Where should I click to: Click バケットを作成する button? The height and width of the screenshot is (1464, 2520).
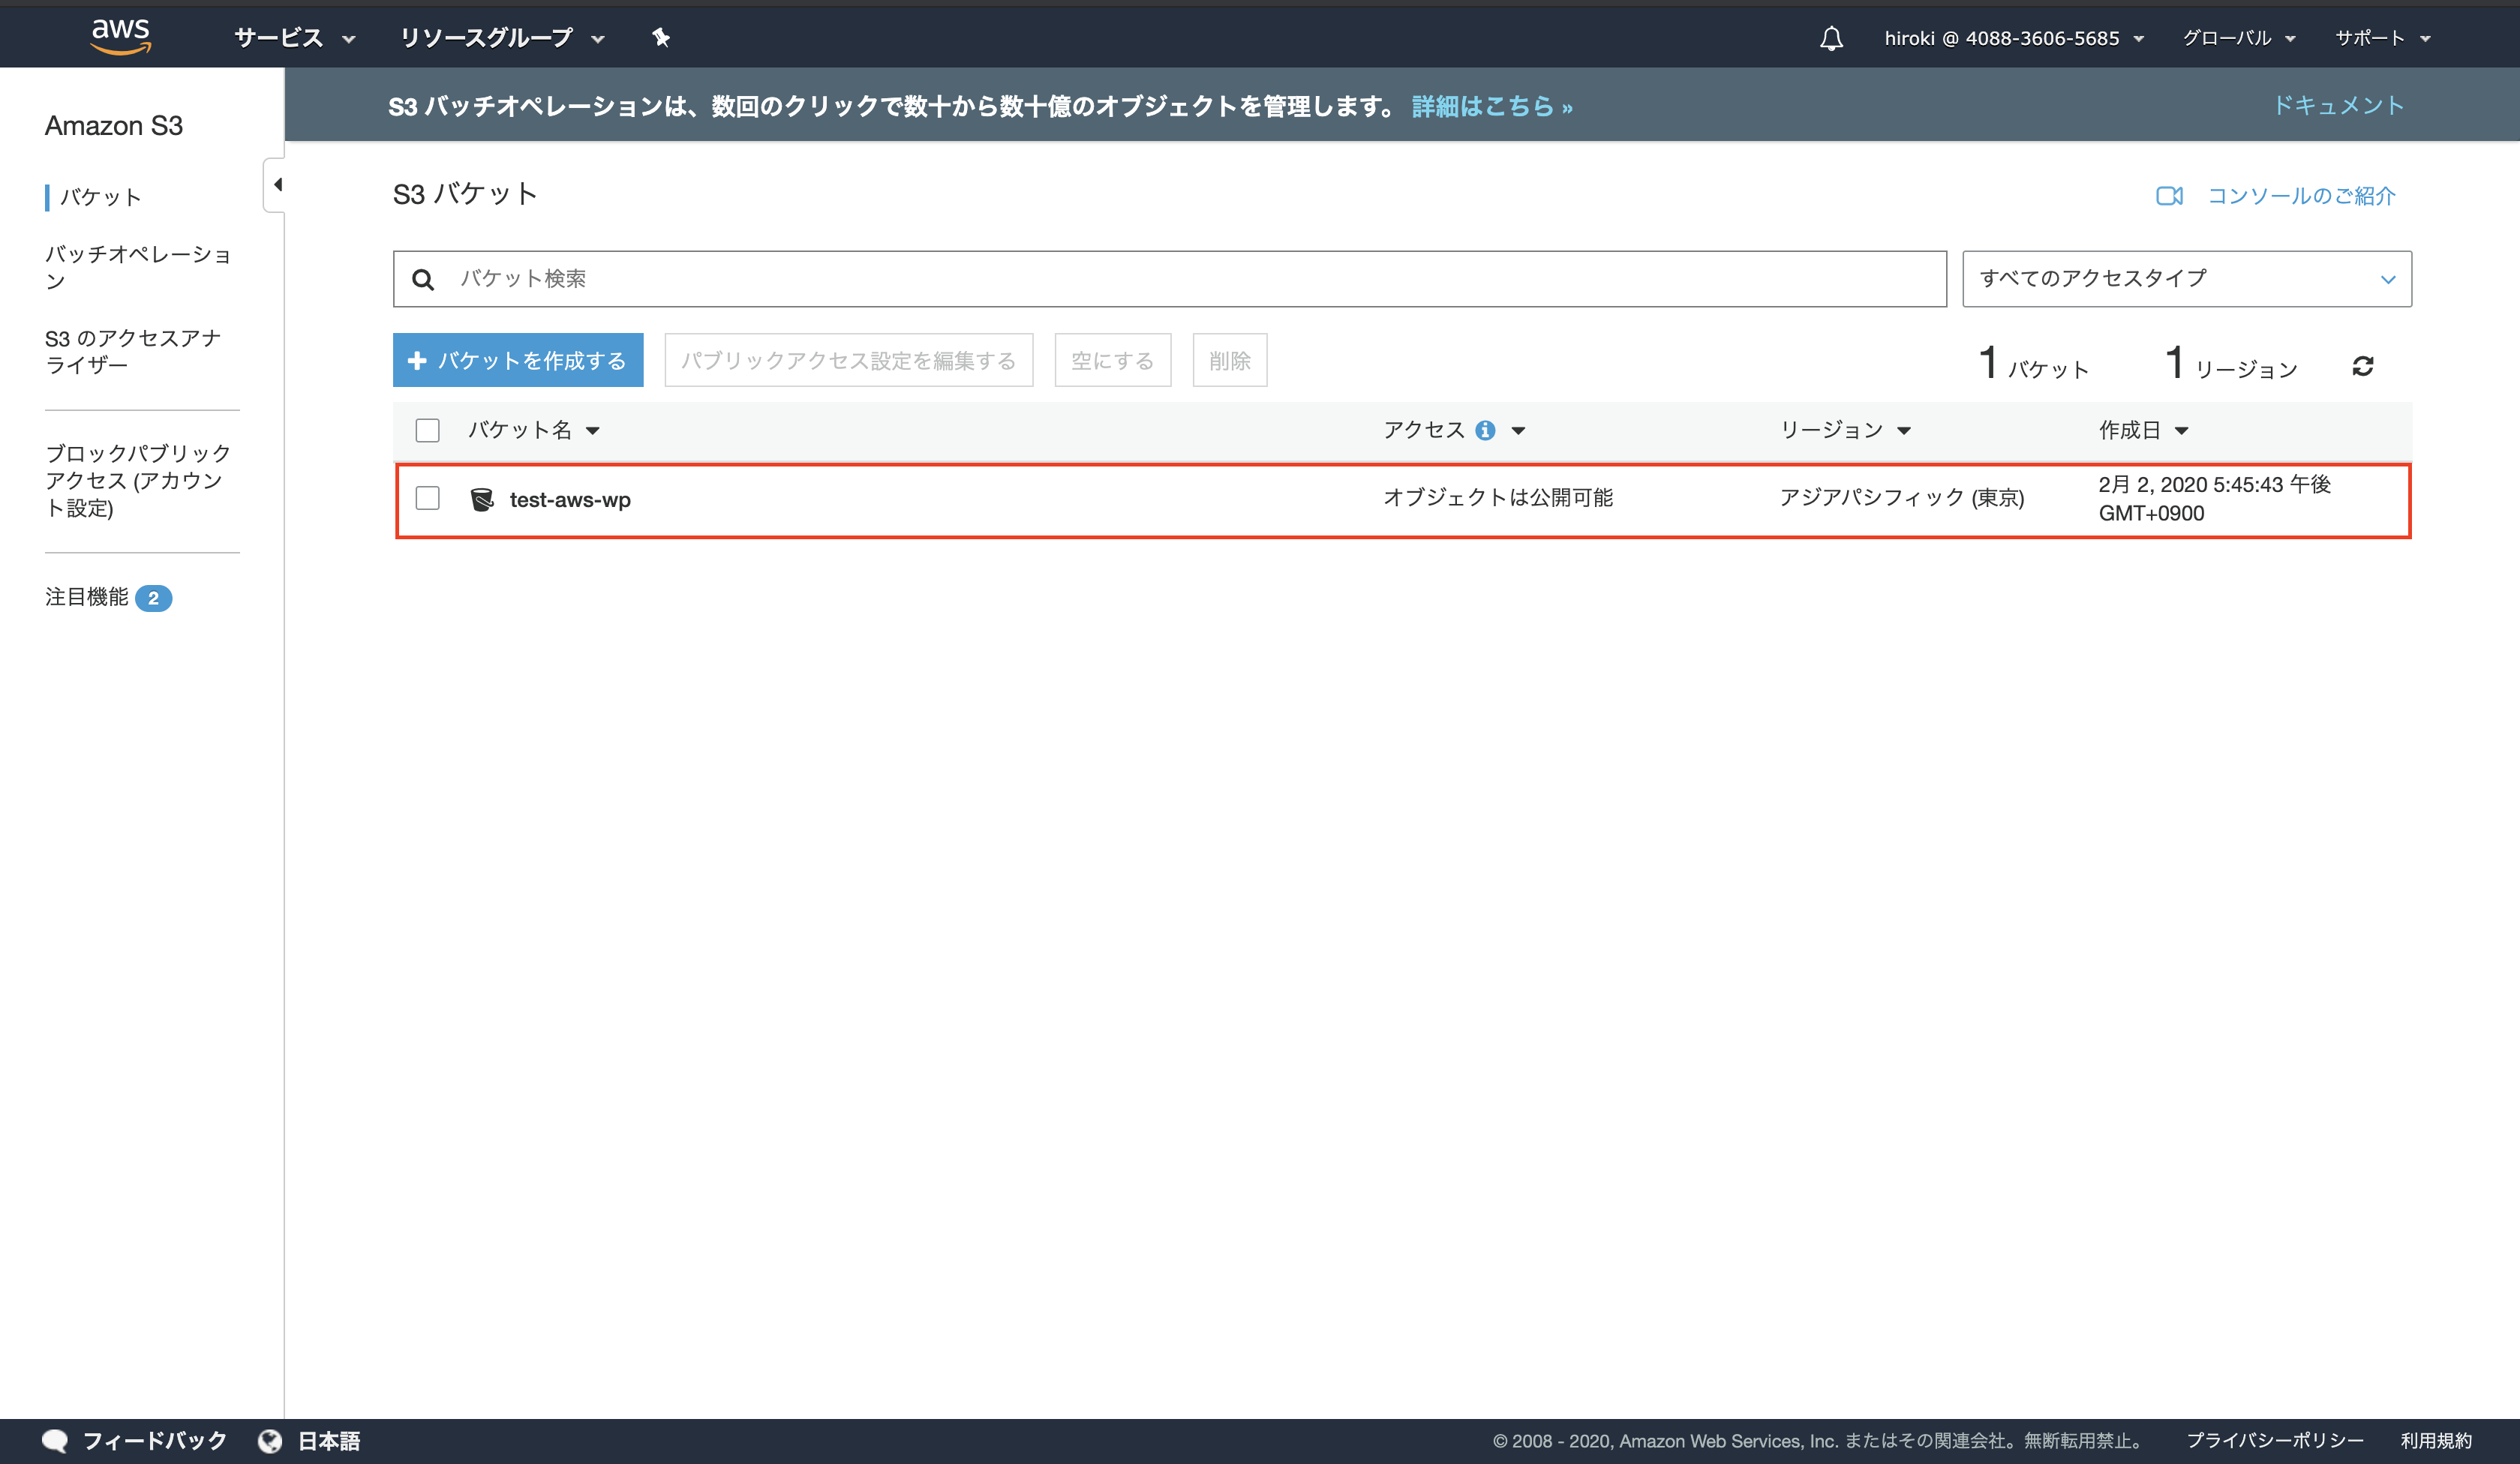(x=517, y=360)
